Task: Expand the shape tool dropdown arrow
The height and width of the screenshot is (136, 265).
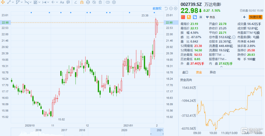Action: pos(21,2)
